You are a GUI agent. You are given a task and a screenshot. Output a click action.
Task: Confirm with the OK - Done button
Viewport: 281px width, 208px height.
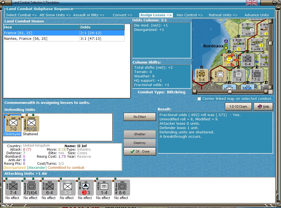click(140, 151)
